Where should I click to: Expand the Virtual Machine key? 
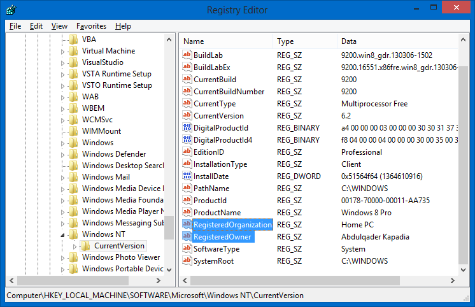(62, 52)
